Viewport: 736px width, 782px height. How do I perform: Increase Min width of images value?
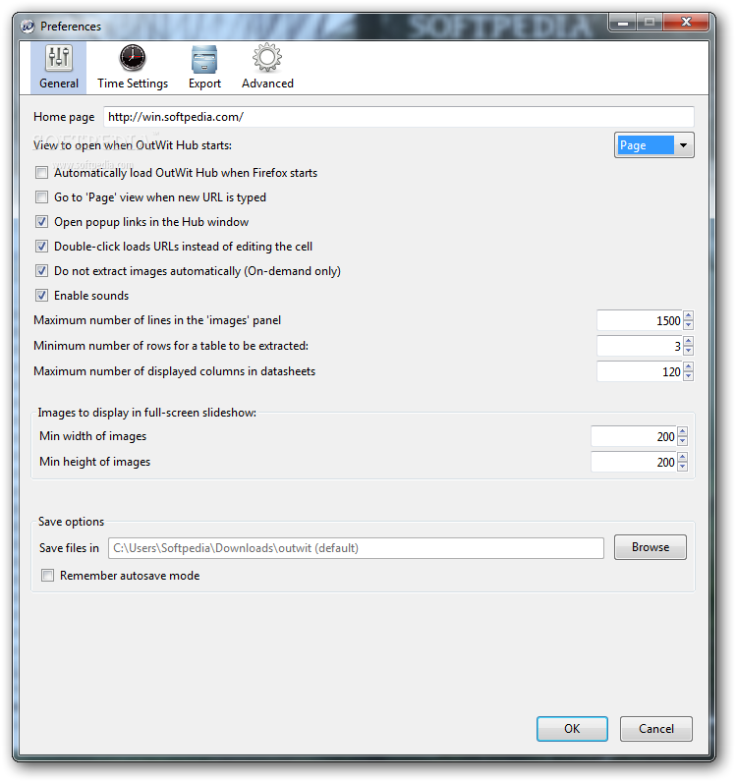click(x=683, y=431)
